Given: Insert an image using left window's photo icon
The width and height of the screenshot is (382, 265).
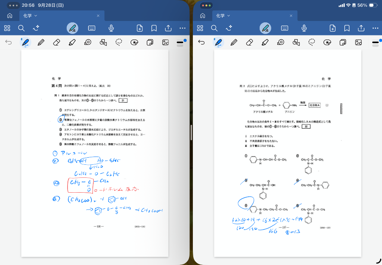Looking at the screenshot, I should (x=166, y=42).
